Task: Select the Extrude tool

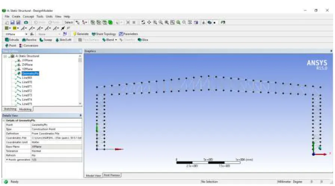Action: tap(12, 40)
